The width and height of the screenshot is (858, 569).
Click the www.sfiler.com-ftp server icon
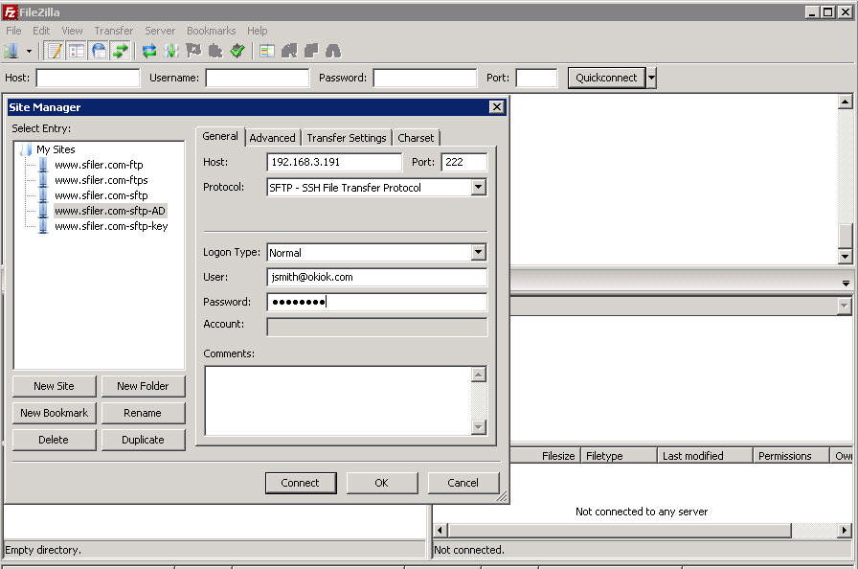coord(43,165)
